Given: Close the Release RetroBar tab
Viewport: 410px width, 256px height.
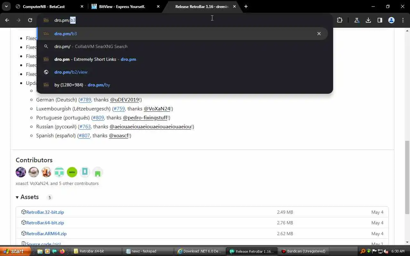Looking at the screenshot, I should (234, 6).
